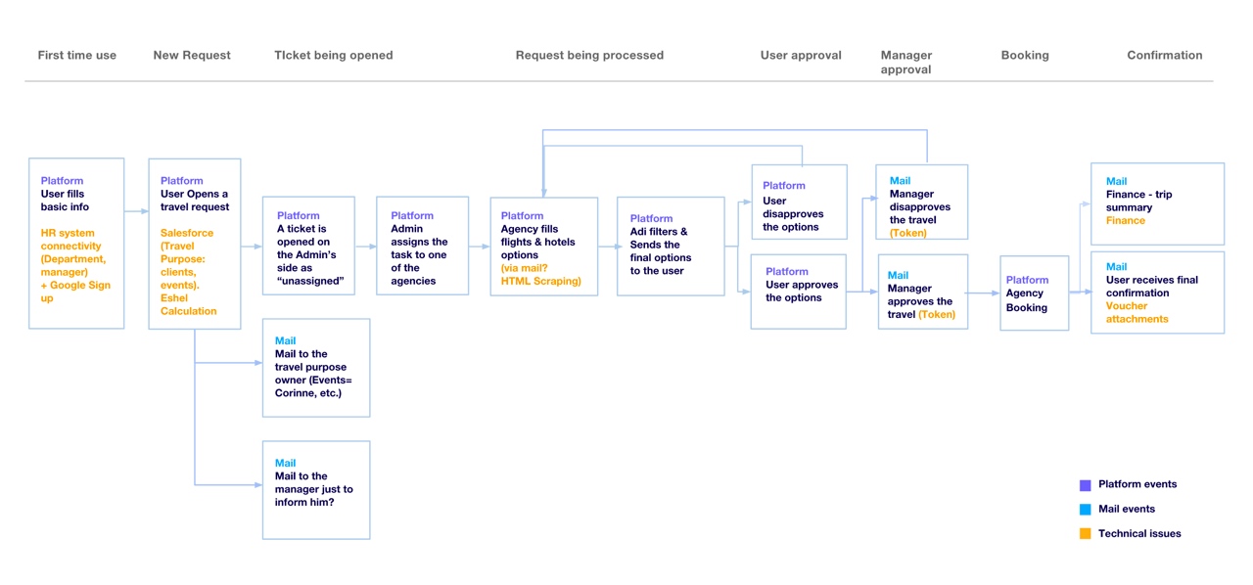Select the "User approval" stage heading
Screen dimensions: 1253x585
[801, 56]
